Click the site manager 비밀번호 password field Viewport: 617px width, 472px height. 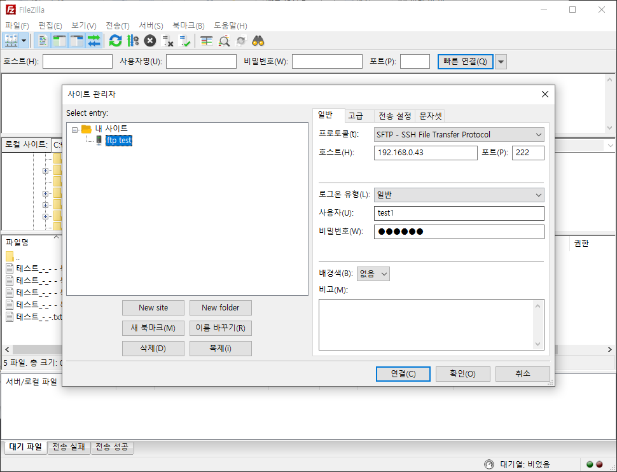459,232
